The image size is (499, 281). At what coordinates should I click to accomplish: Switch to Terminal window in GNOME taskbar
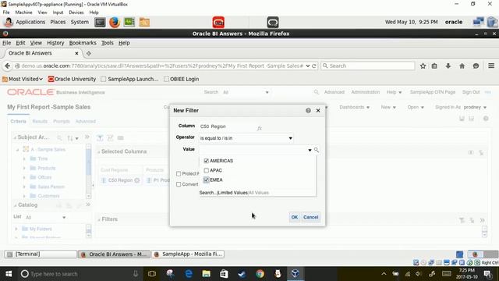click(x=41, y=254)
